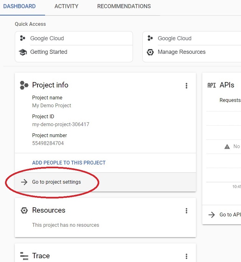Click the Manage Resources hexagon icon
The width and height of the screenshot is (241, 262).
tap(150, 52)
